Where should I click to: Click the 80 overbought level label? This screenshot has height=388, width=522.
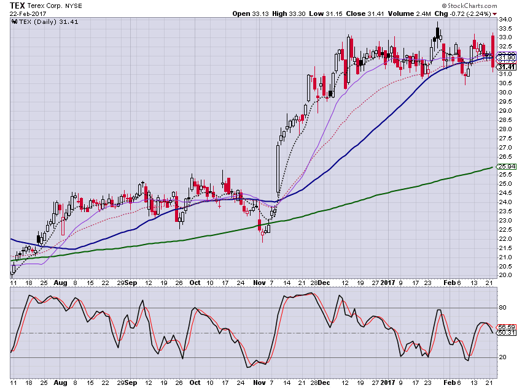[x=502, y=308]
